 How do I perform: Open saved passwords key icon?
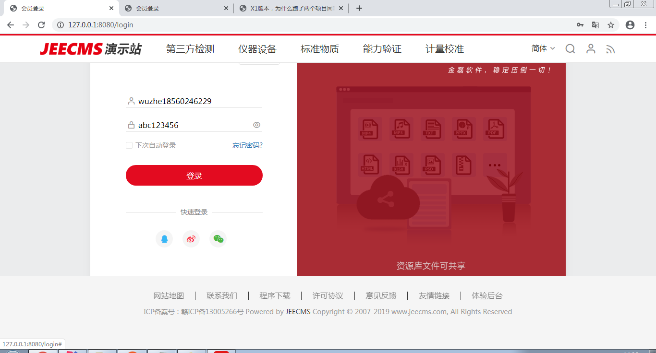[580, 25]
